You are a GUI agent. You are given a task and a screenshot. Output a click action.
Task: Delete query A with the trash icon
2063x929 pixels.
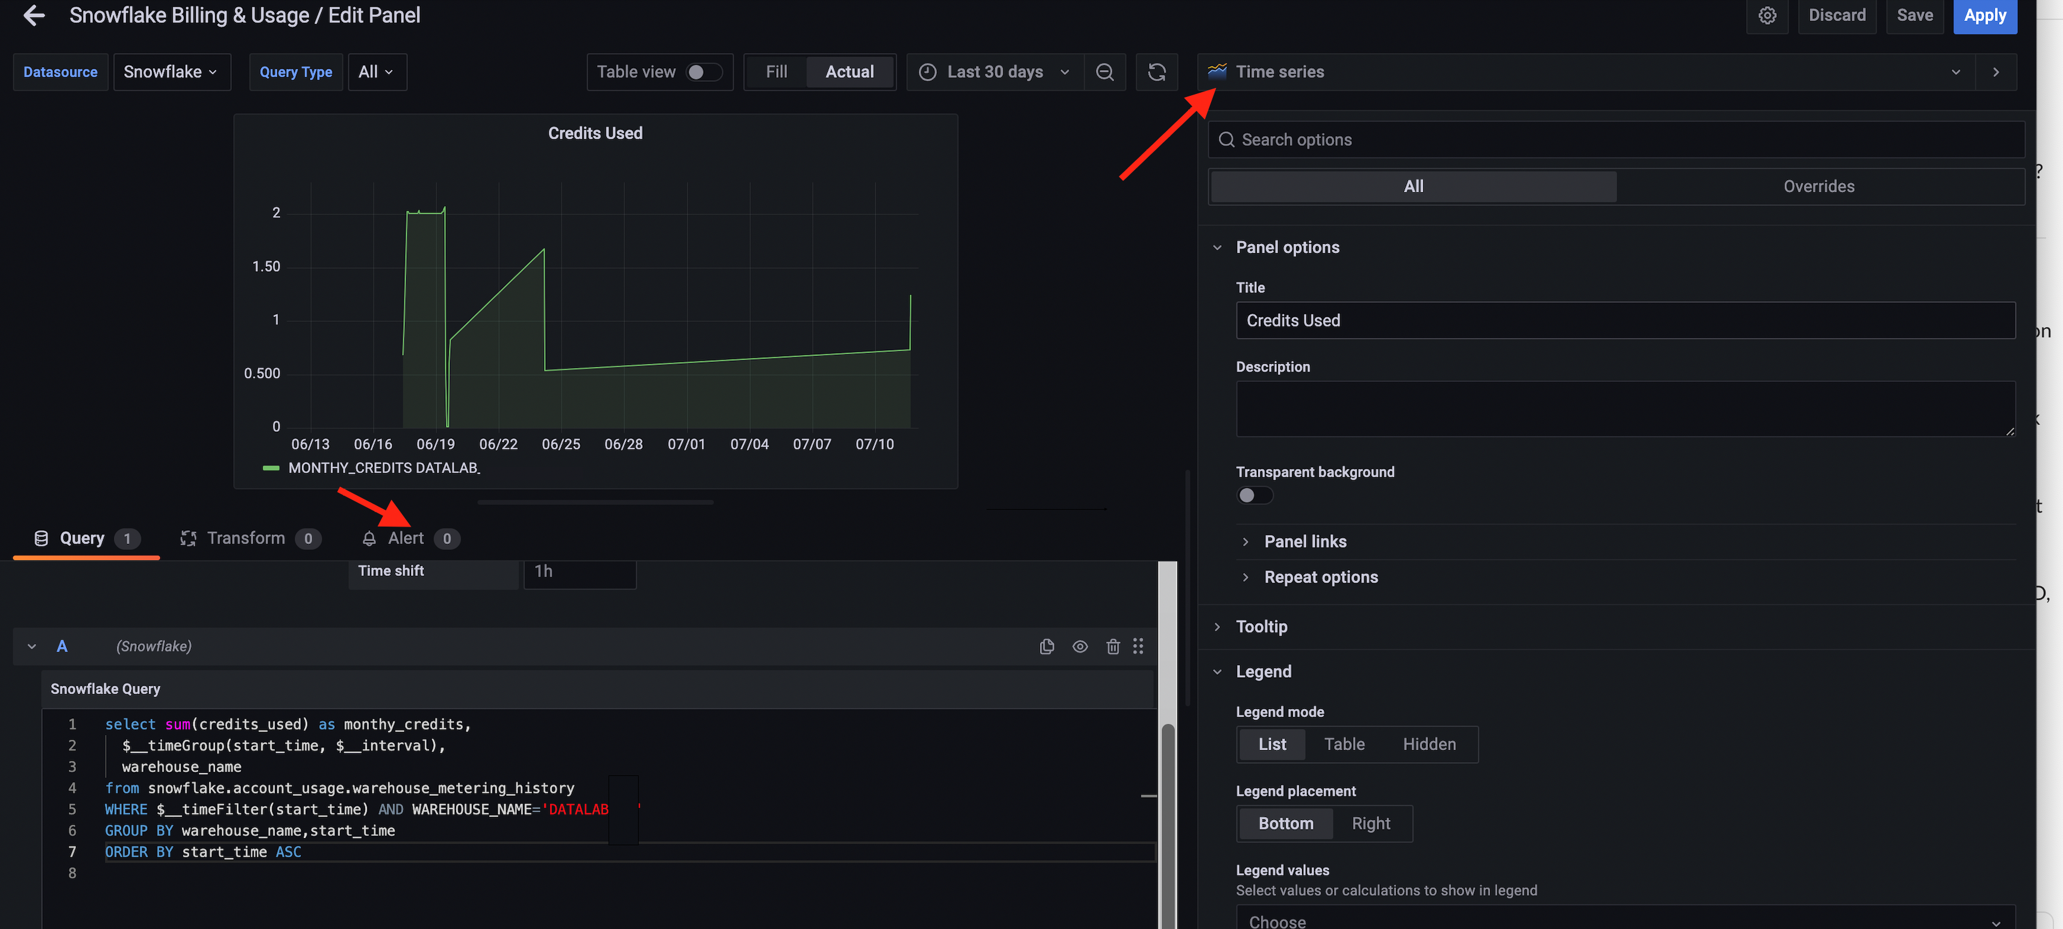tap(1113, 646)
